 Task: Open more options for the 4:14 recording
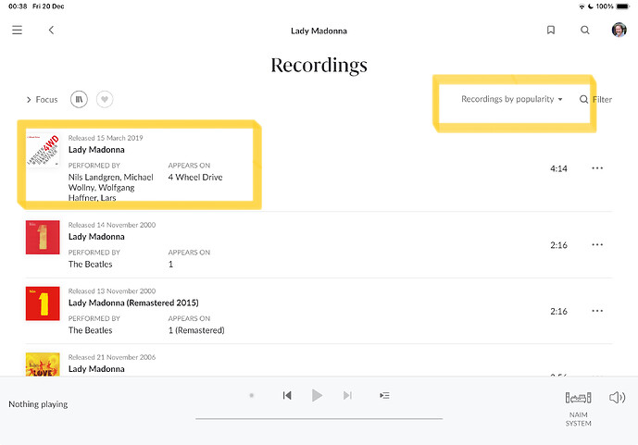[597, 168]
